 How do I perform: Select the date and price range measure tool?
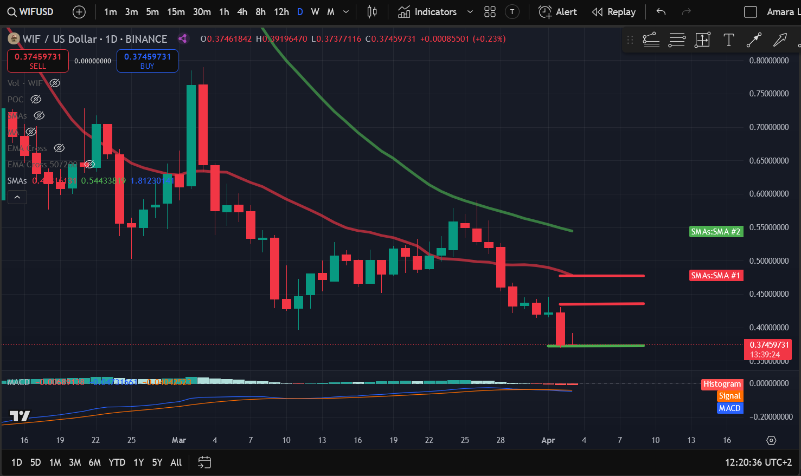[702, 40]
